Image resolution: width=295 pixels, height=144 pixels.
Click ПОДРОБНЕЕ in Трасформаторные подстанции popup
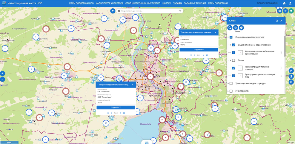199,50
